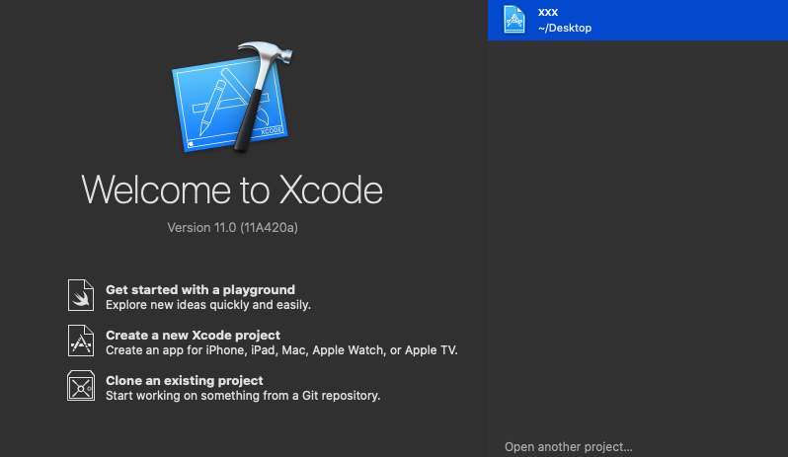Click the clone repository vault icon
Viewport: 788px width, 457px height.
(81, 386)
